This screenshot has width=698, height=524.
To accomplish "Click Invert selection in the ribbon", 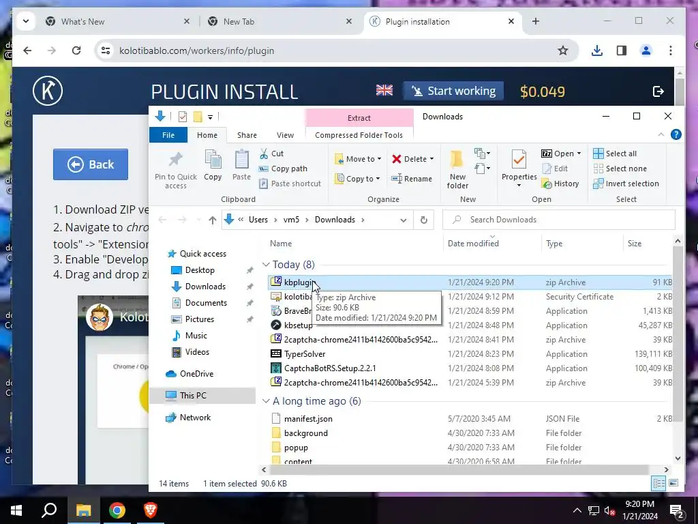I will pyautogui.click(x=626, y=184).
